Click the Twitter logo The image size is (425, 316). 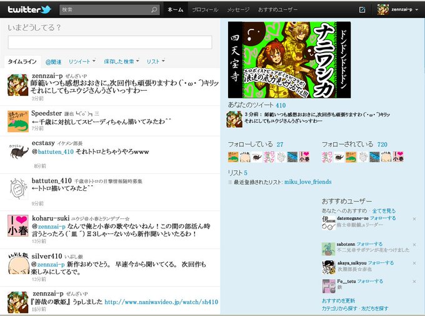tap(29, 9)
